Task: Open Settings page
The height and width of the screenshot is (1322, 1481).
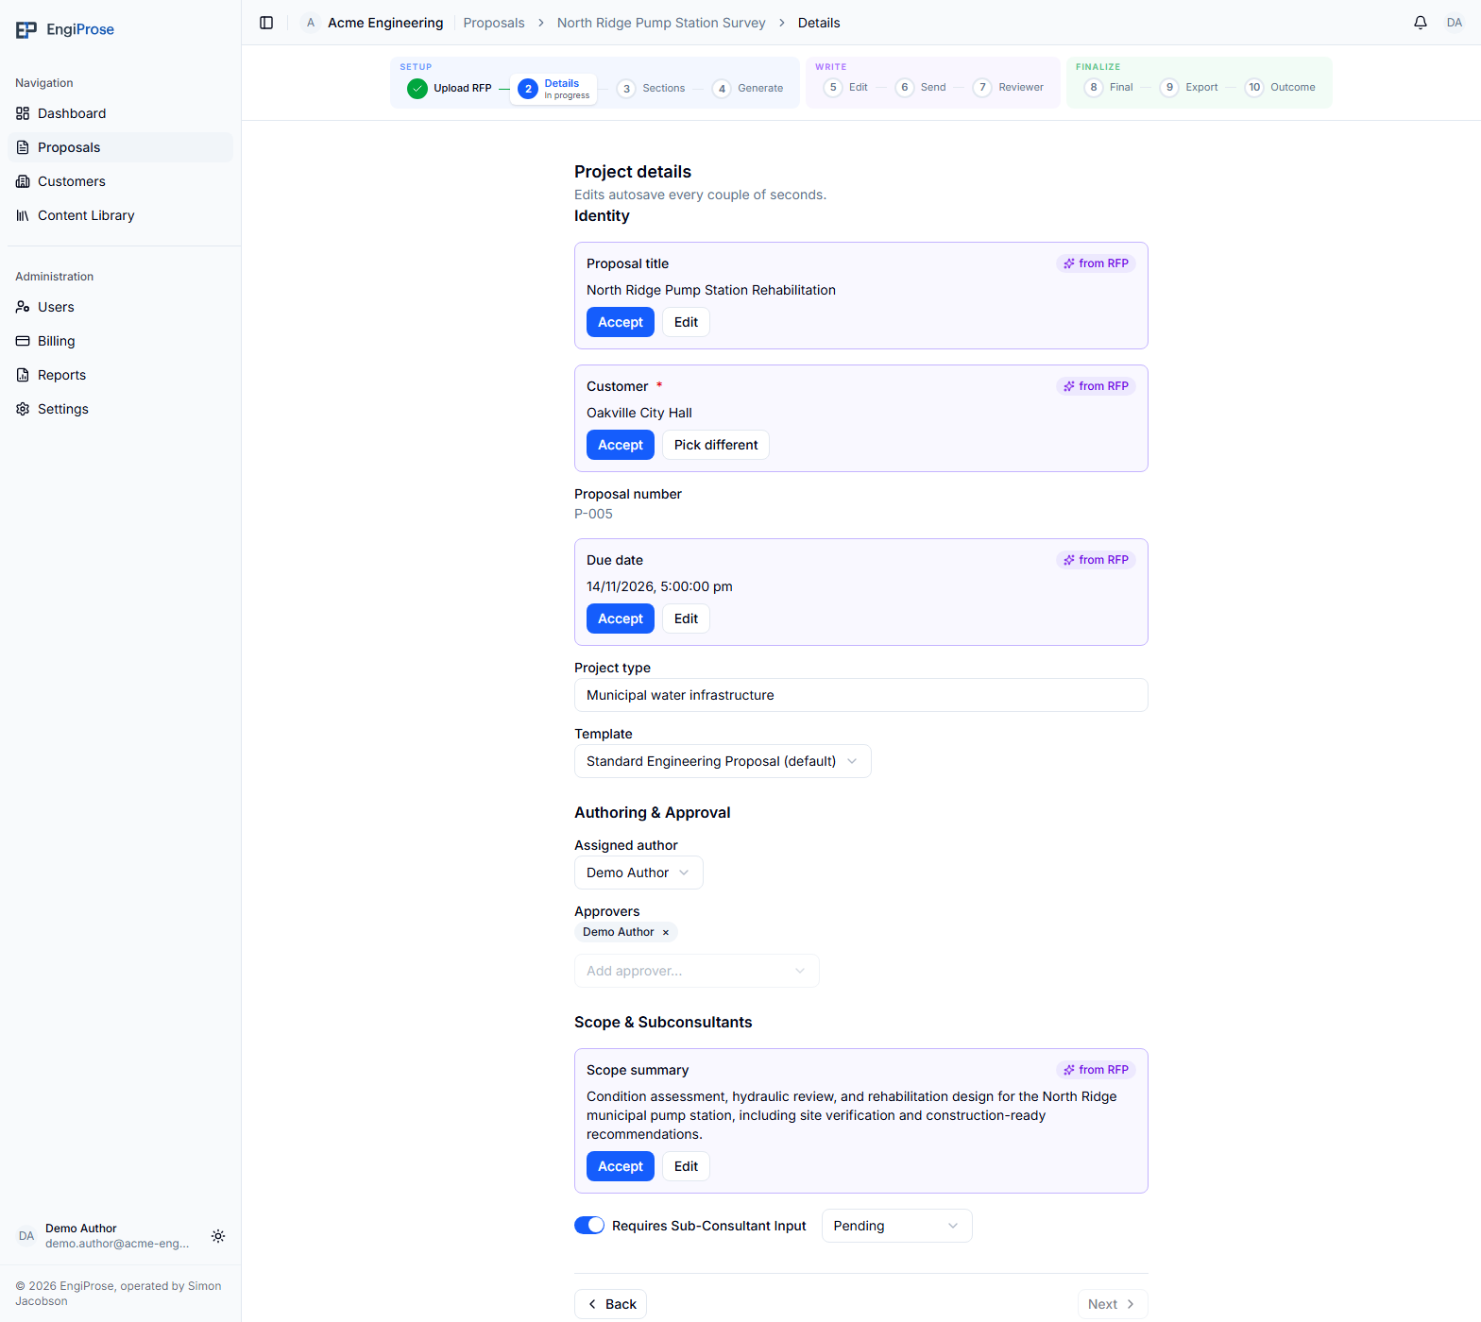Action: [x=120, y=409]
